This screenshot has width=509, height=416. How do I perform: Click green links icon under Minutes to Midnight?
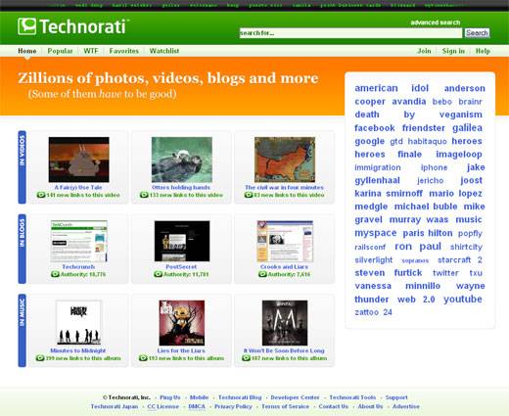40,358
